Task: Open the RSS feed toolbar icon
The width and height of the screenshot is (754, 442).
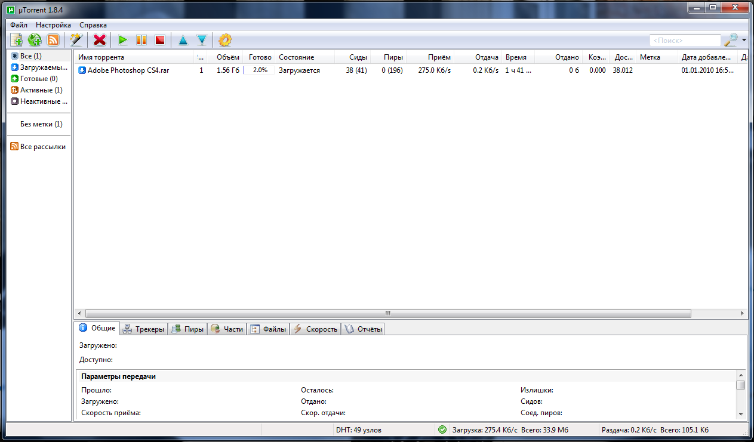Action: [x=53, y=40]
